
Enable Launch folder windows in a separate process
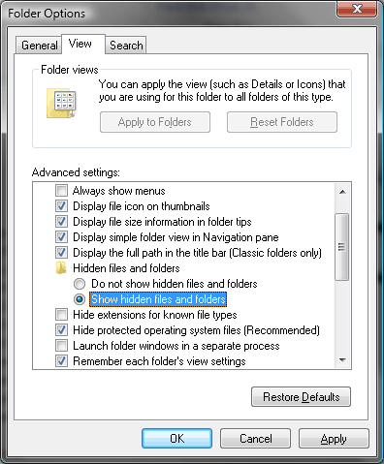tap(61, 346)
